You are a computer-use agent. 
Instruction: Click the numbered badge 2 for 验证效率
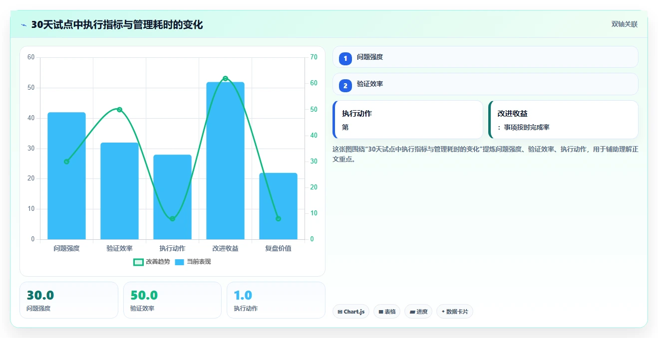point(345,86)
